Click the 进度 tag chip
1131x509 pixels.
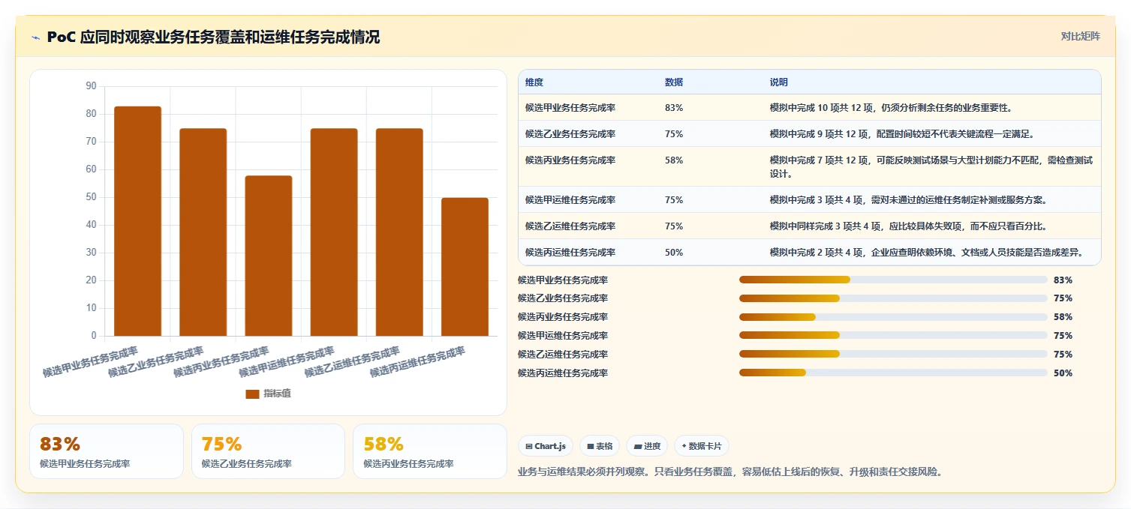(x=647, y=446)
